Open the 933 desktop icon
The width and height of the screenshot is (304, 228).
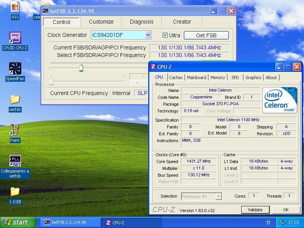(x=15, y=10)
